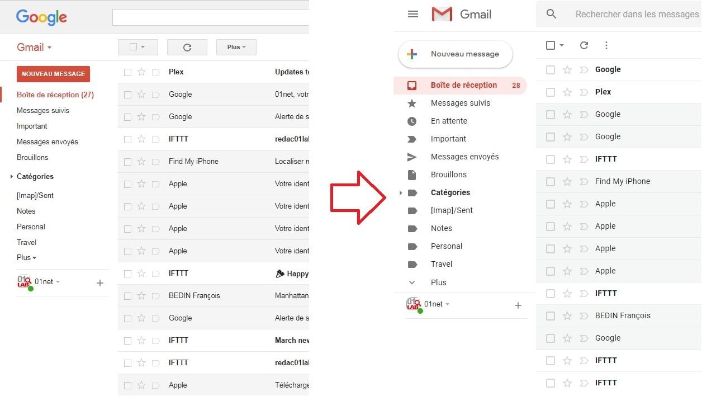The width and height of the screenshot is (702, 396).
Task: Star the Plex message in classic Gmail
Action: coord(141,72)
